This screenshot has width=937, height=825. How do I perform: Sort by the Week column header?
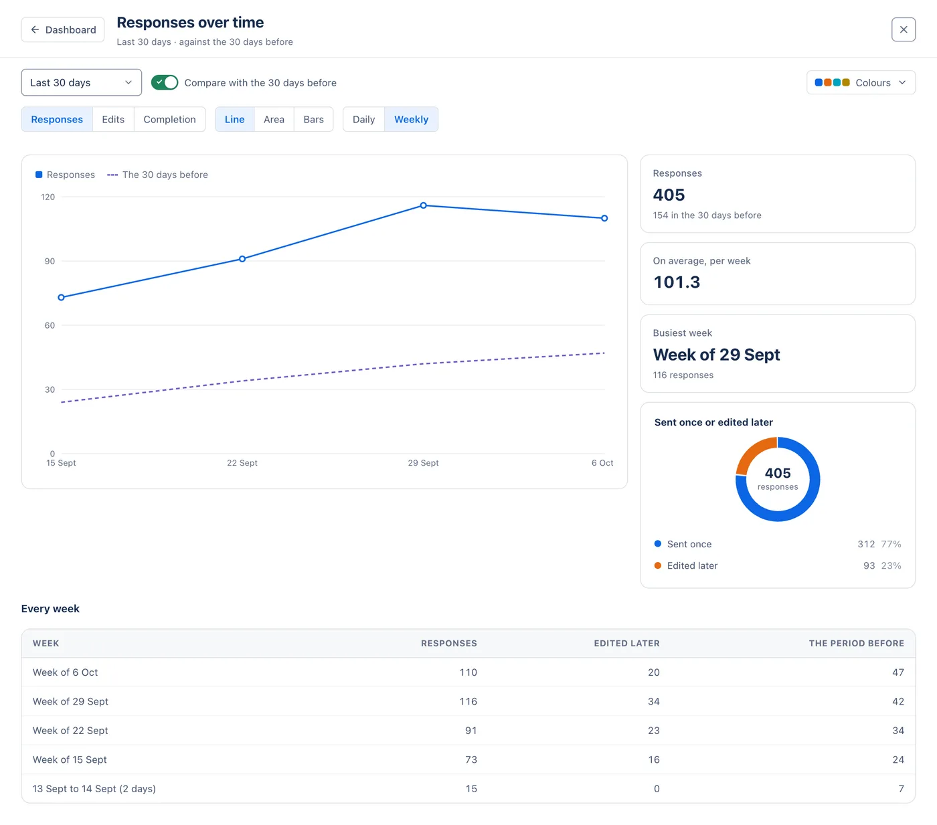click(46, 643)
